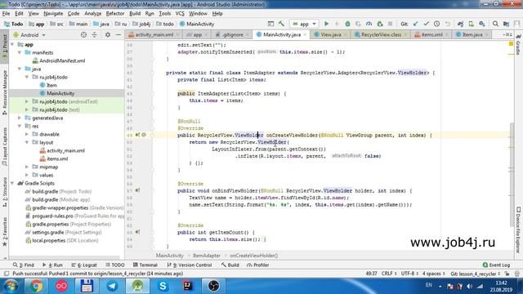Open the Navigate menu

click(53, 14)
